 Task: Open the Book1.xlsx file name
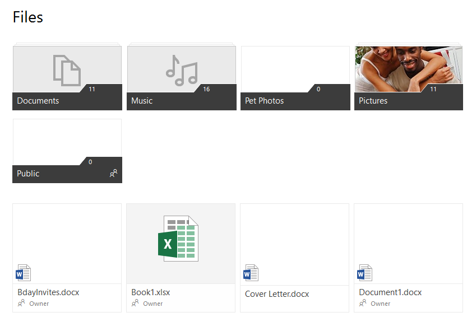coord(150,292)
